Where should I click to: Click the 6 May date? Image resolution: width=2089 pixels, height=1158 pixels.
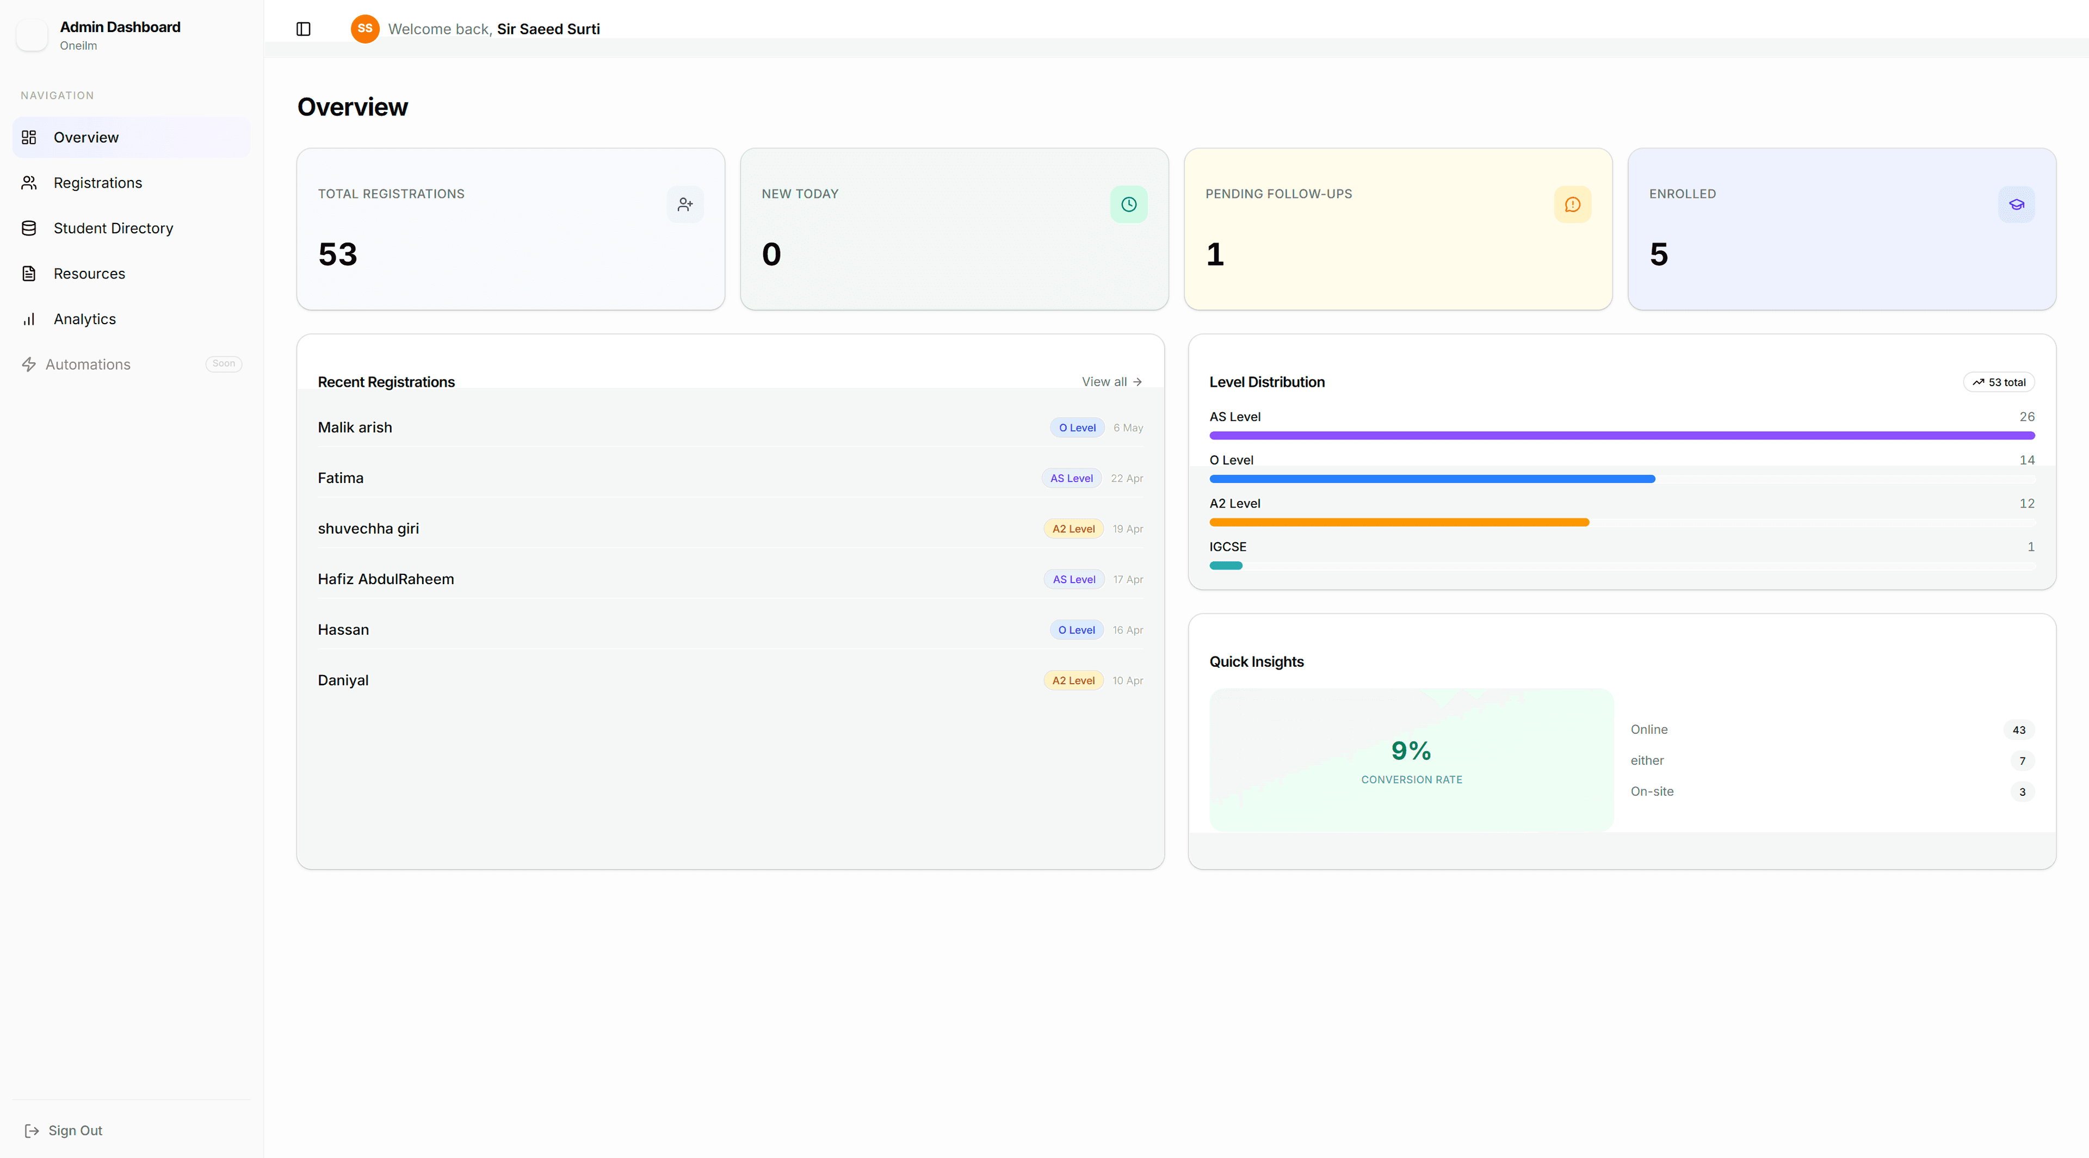pyautogui.click(x=1128, y=428)
